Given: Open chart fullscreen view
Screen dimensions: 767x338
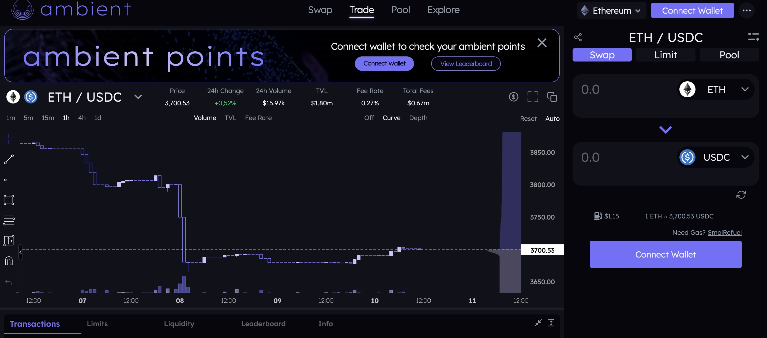Looking at the screenshot, I should [x=533, y=97].
